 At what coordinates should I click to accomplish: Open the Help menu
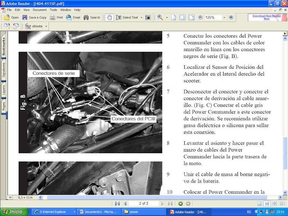(x=77, y=10)
